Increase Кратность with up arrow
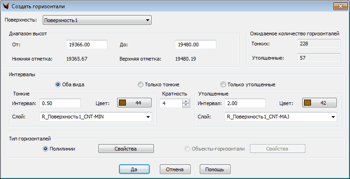This screenshot has height=179, width=350. pyautogui.click(x=186, y=101)
